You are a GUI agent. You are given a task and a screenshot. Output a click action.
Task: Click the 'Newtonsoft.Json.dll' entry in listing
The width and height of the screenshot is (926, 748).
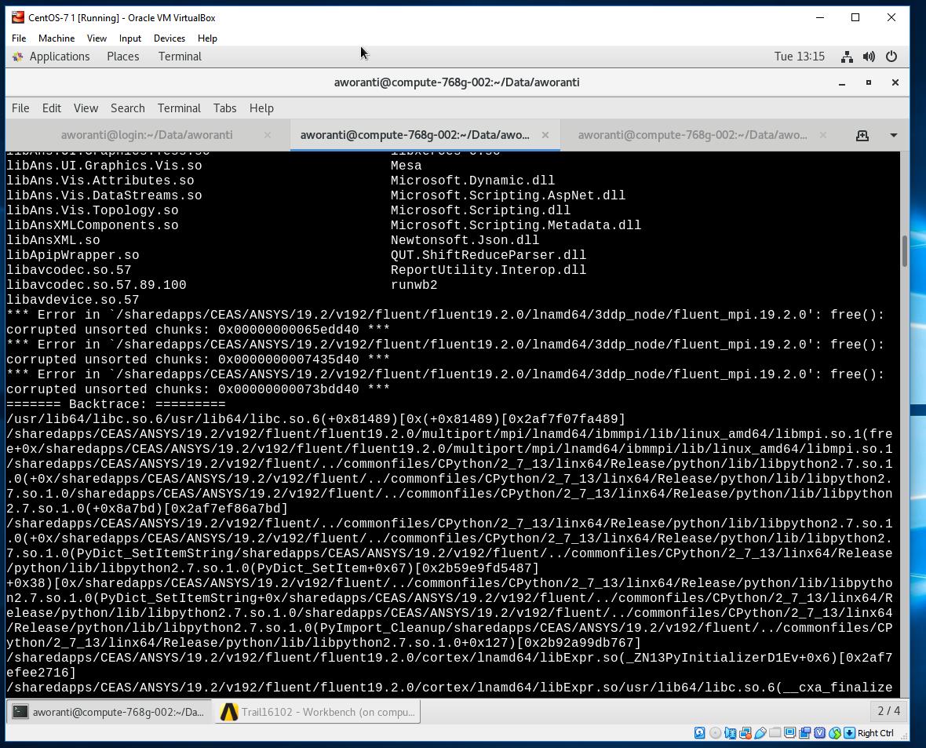coord(465,240)
